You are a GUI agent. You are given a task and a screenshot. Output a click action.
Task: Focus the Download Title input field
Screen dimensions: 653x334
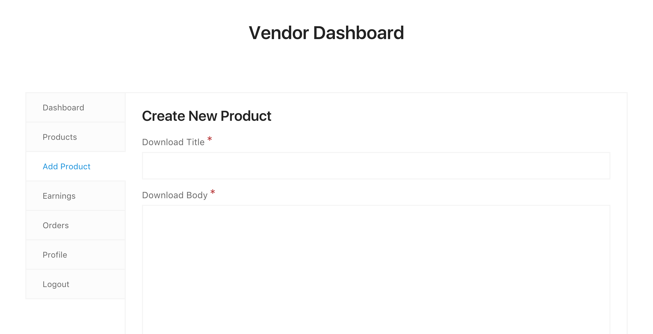click(x=376, y=166)
